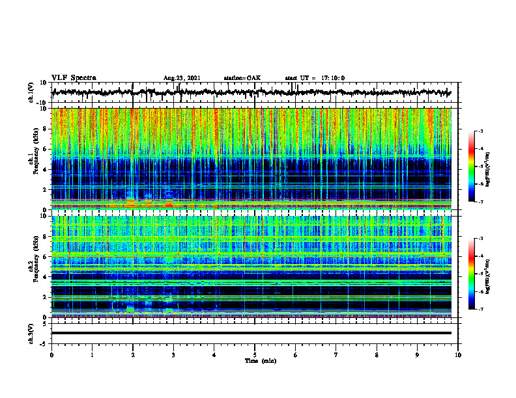
Task: Click time axis tick label "2"
Action: (x=133, y=355)
